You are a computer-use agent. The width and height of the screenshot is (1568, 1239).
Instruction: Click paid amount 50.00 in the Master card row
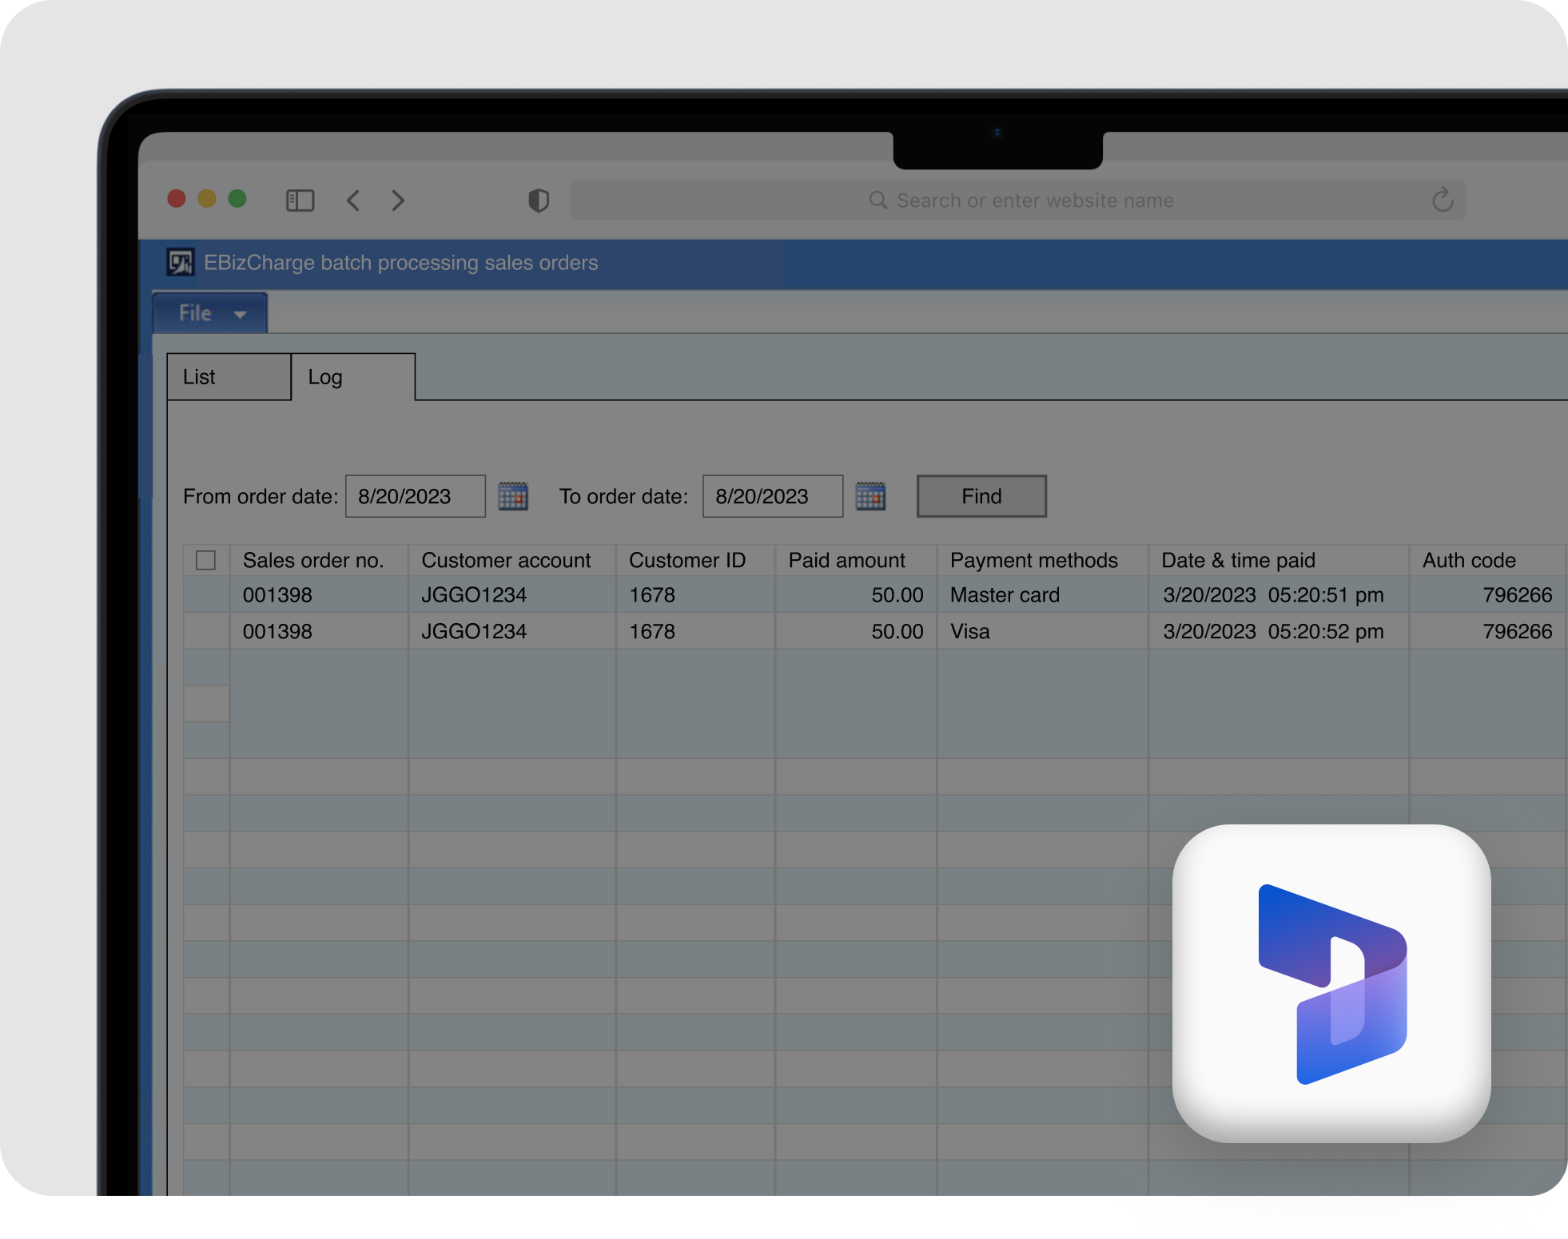[856, 595]
